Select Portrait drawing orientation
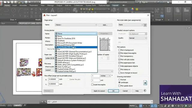This screenshot has width=192, height=108. point(119,79)
